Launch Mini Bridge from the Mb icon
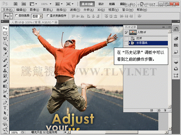The height and width of the screenshot is (135, 181). tap(24, 4)
